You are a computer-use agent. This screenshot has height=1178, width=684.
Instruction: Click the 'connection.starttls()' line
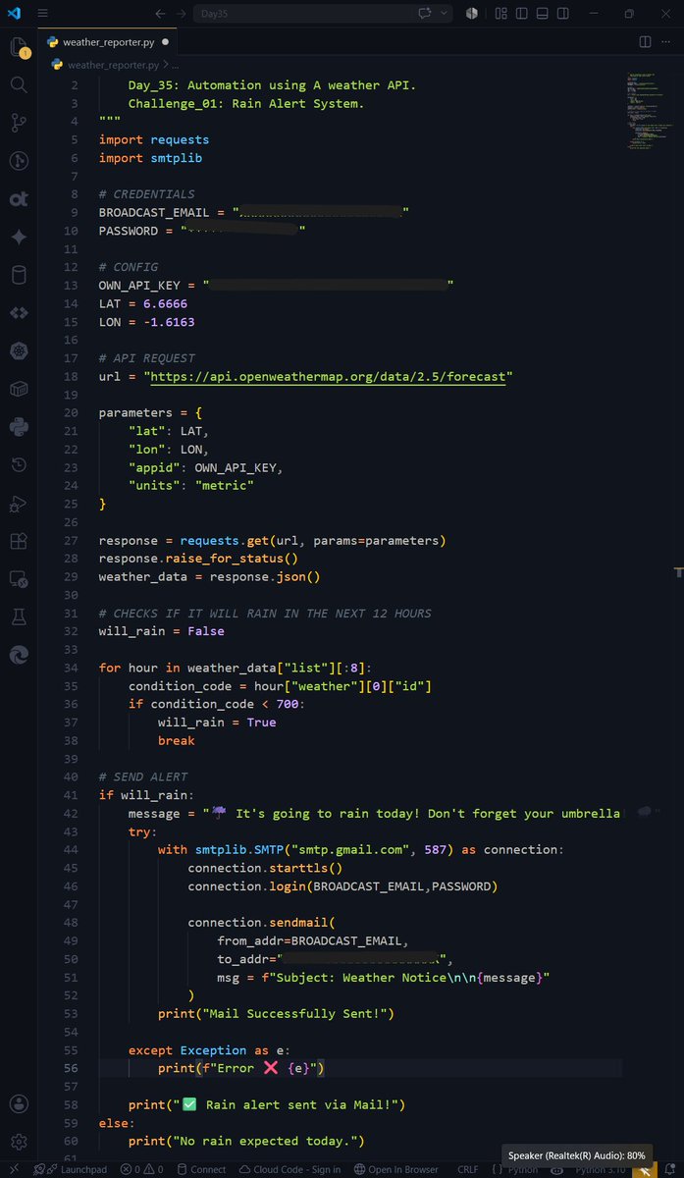[265, 868]
